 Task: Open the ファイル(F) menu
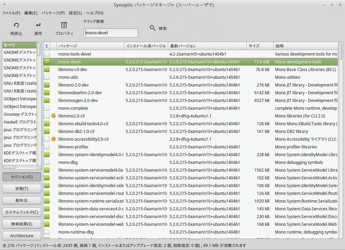[11, 13]
